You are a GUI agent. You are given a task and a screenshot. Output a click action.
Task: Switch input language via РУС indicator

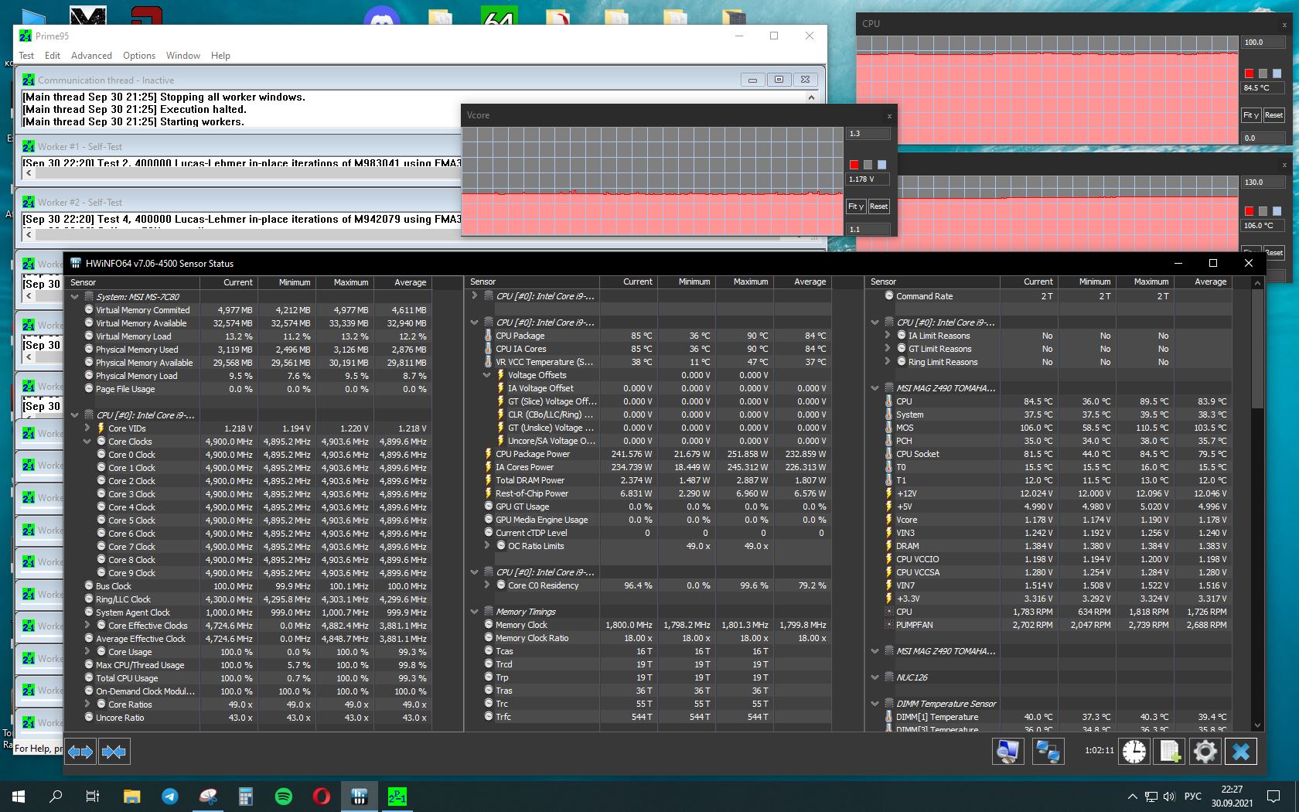coord(1193,796)
